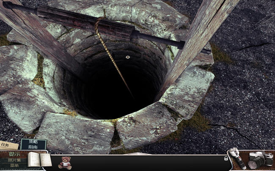
Task: Click the 提示 hint button
Action: tap(14, 154)
